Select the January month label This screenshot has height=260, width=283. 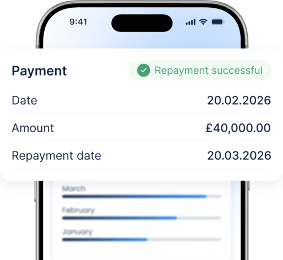(77, 232)
